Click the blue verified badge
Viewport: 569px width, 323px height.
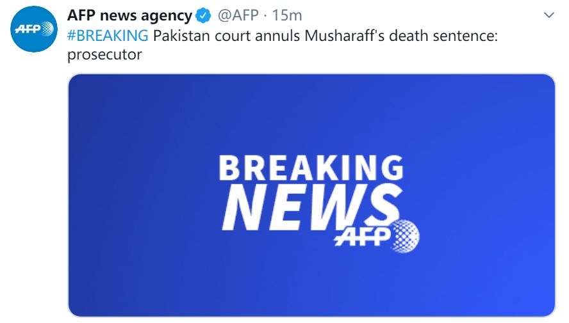(203, 15)
